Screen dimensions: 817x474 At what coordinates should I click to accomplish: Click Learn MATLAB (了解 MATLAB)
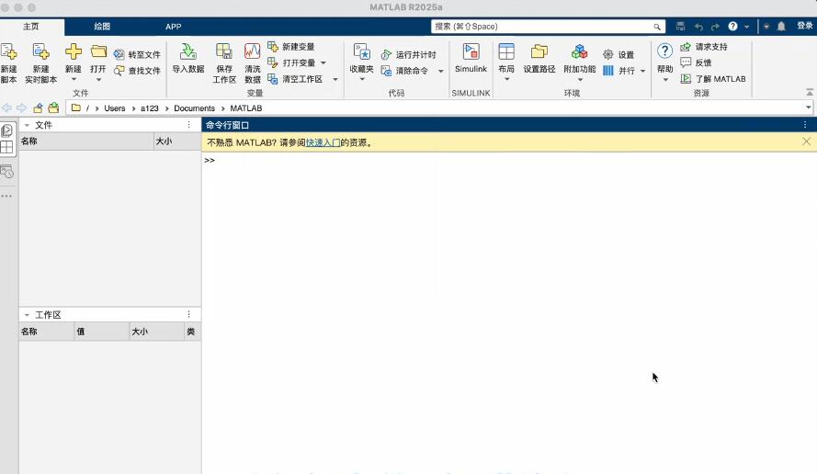click(713, 79)
